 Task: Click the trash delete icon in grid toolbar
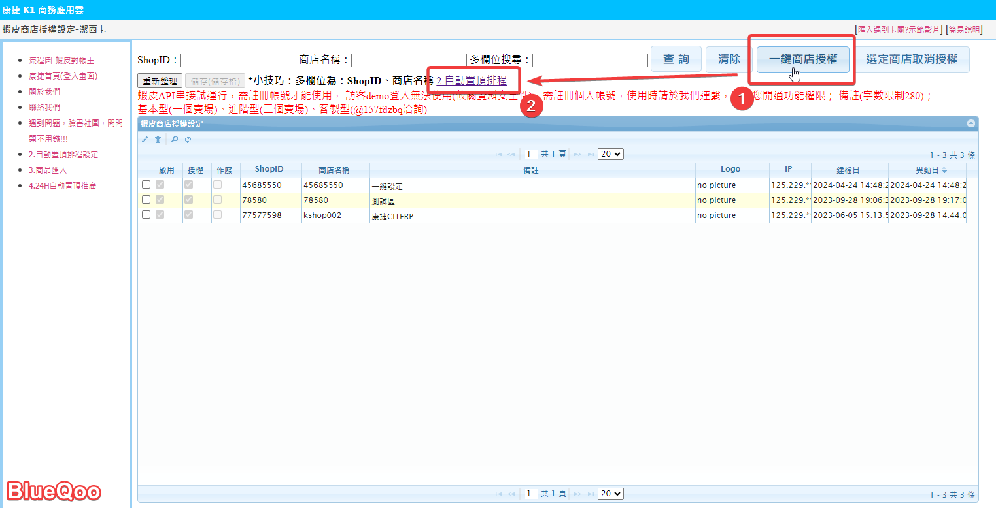point(158,139)
